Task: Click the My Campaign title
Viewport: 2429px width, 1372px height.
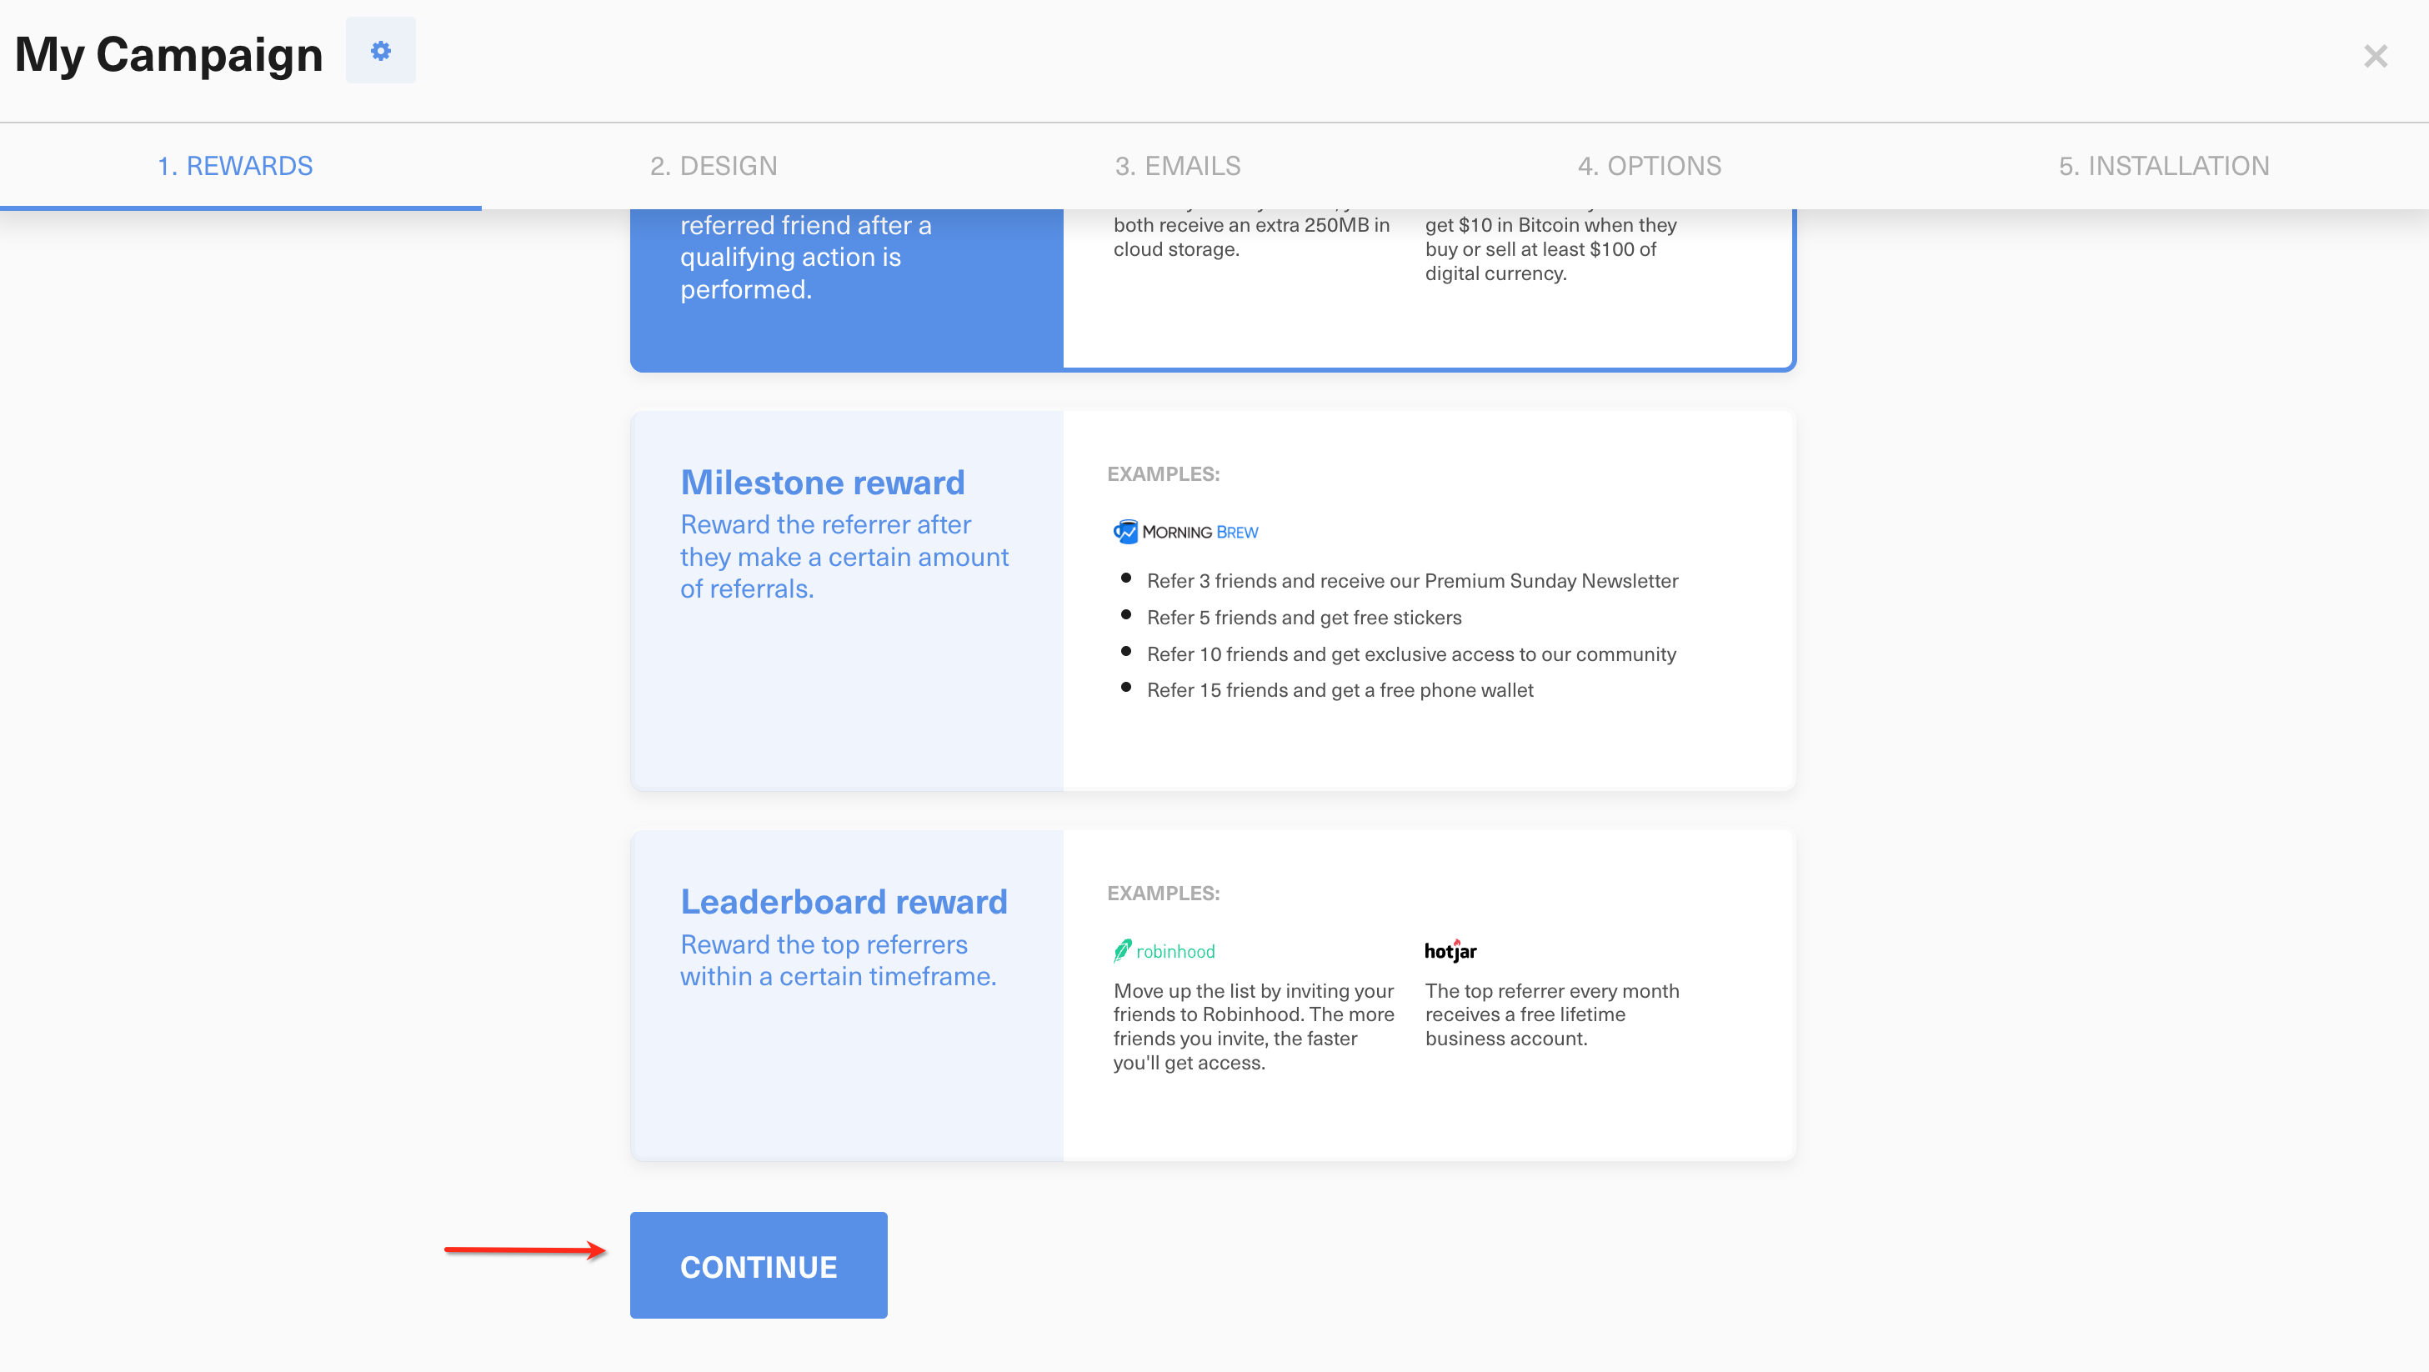Action: 168,55
